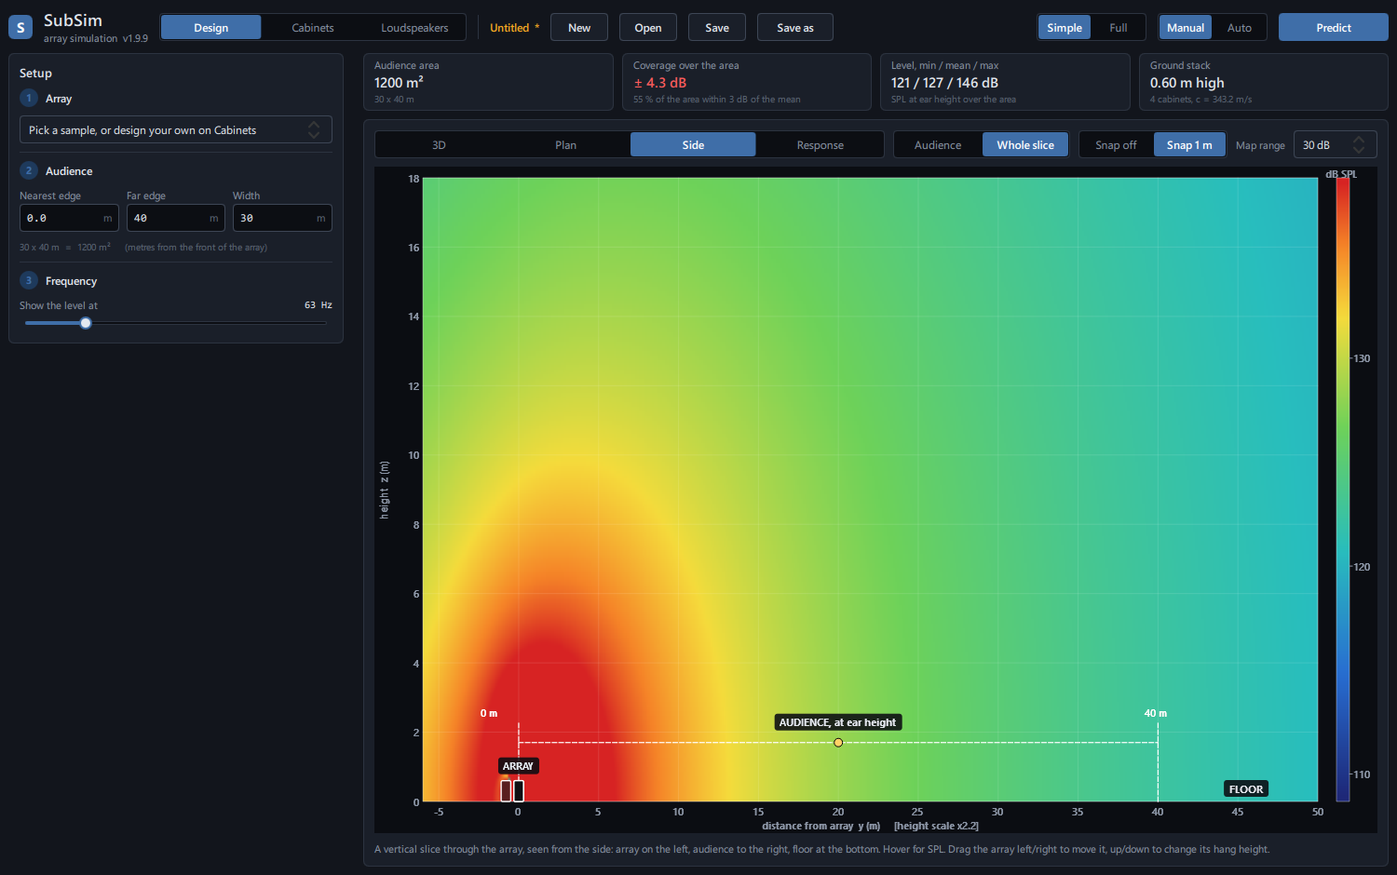Viewport: 1397px width, 875px height.
Task: Click the '0 m' near edge marker label
Action: pos(489,713)
